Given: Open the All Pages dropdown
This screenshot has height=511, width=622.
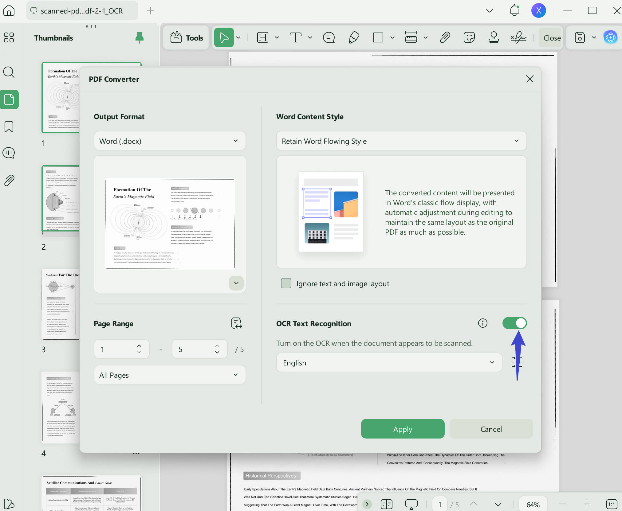Looking at the screenshot, I should click(x=170, y=375).
